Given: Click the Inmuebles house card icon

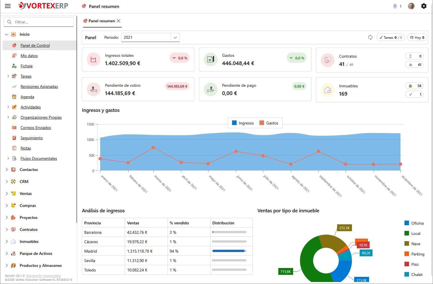Looking at the screenshot, I should [328, 90].
